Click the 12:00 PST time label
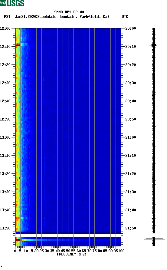Viewport: 167px width, 270px height. pos(5,28)
